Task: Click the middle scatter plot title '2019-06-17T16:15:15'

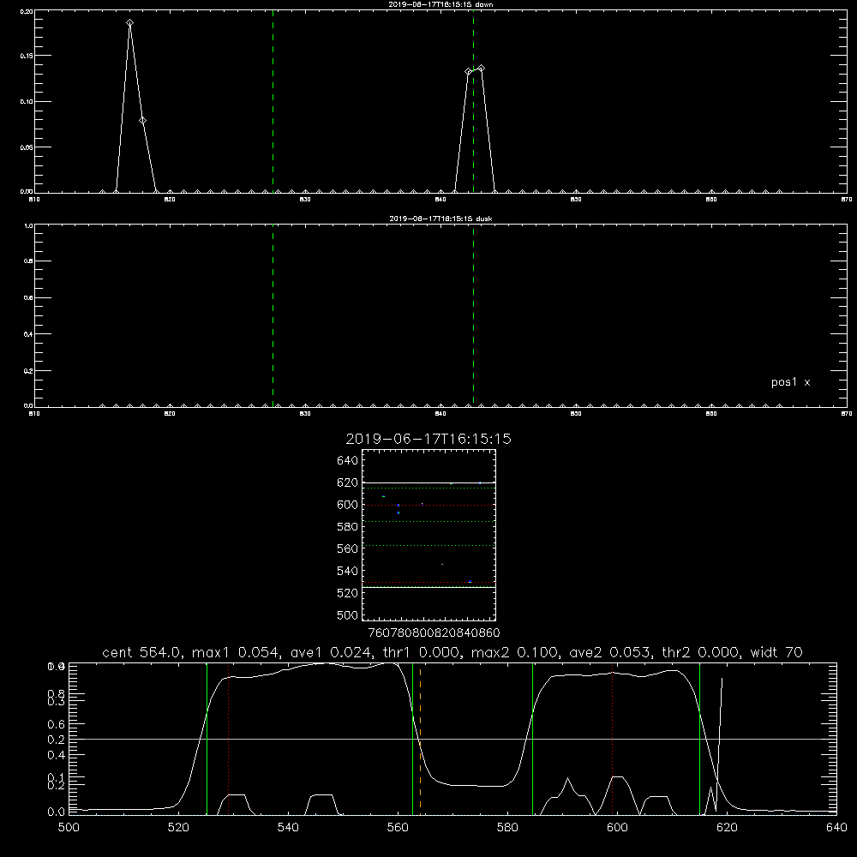Action: pos(428,439)
